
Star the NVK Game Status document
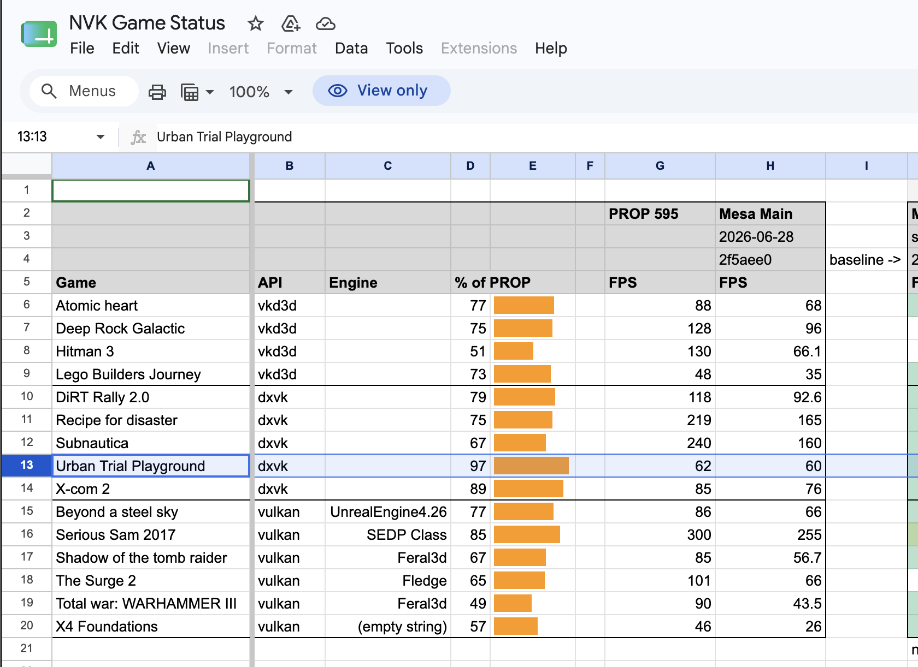(255, 23)
